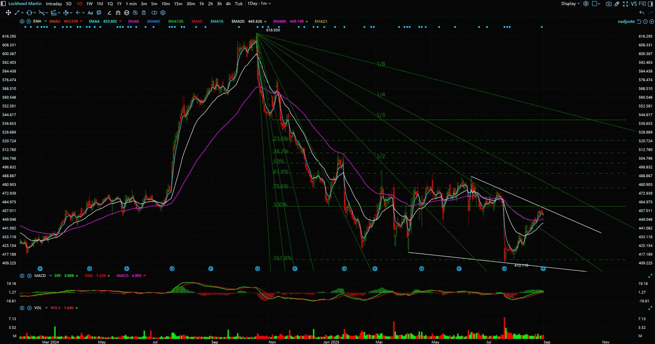Zoom in chart with plus icon
Viewport: 655px width, 344px height.
point(651,21)
